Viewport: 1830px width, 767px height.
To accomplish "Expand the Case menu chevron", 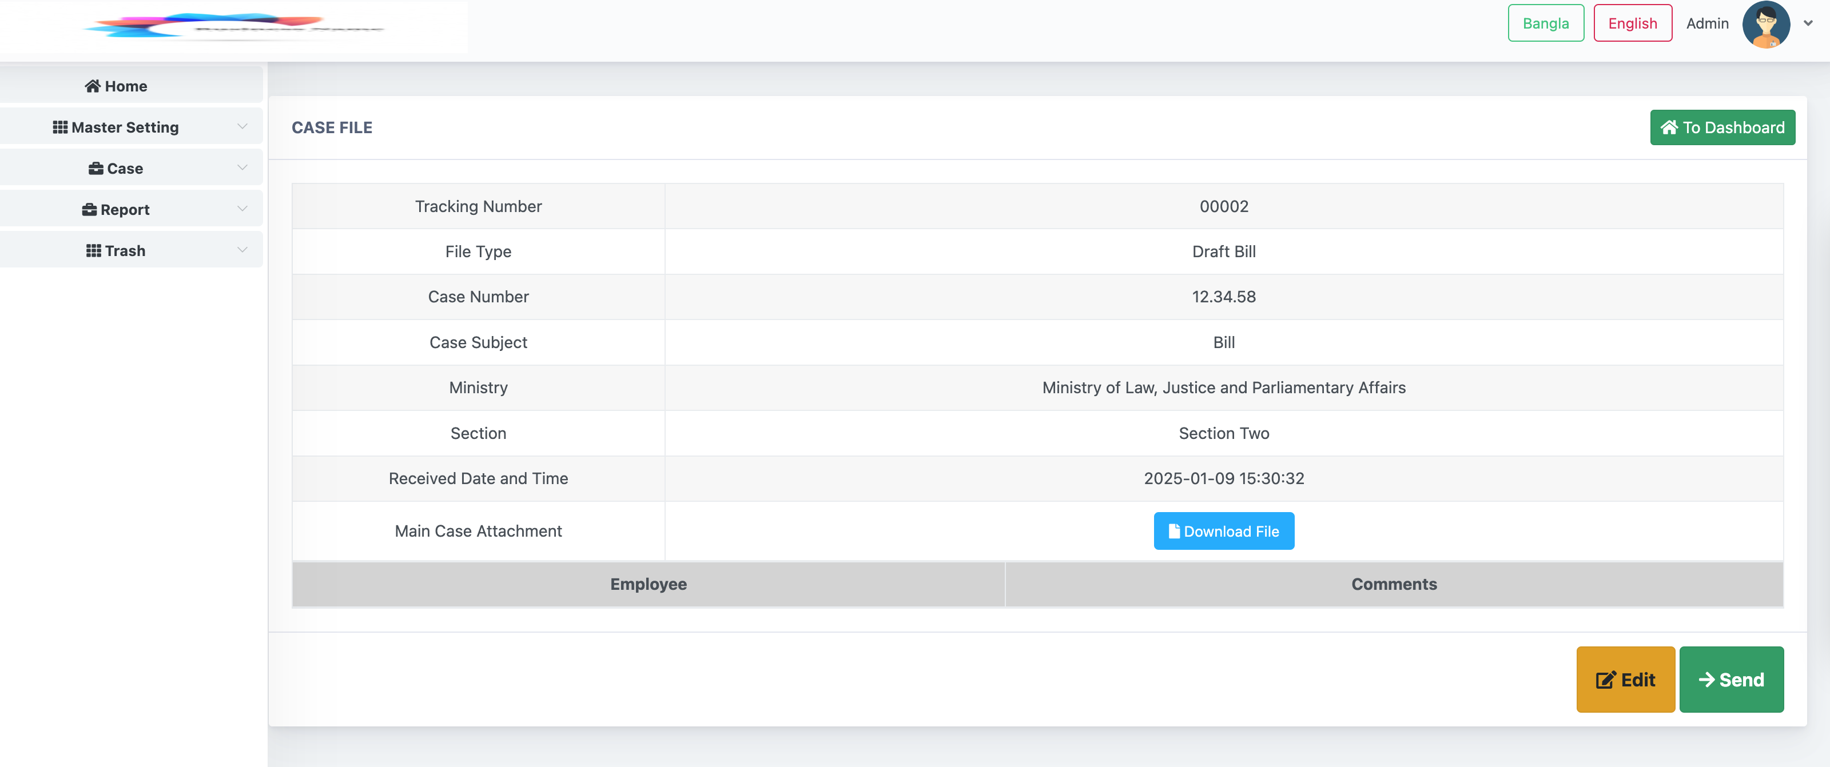I will [x=242, y=167].
